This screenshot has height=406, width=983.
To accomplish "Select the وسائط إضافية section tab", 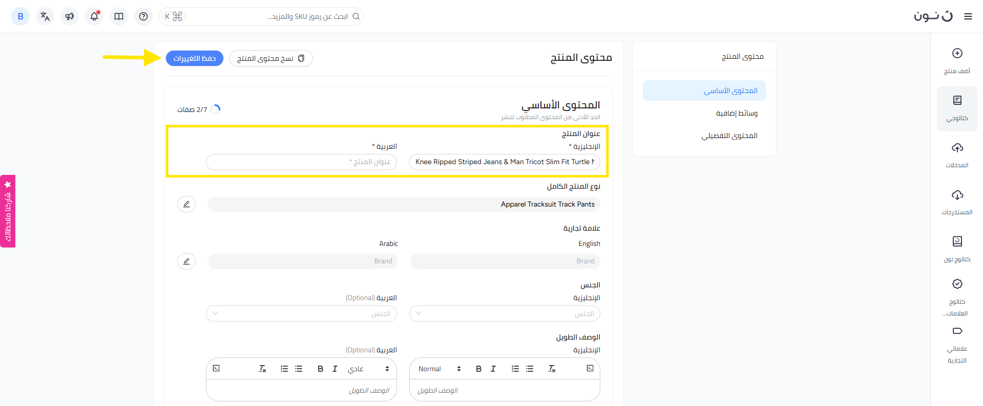I will [x=736, y=113].
